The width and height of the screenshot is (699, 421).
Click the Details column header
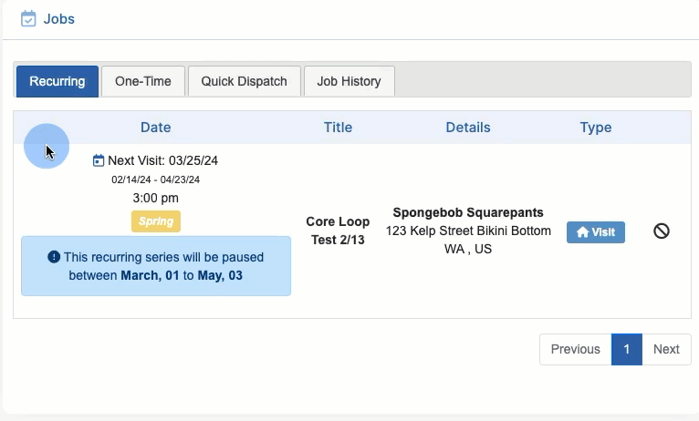[468, 128]
